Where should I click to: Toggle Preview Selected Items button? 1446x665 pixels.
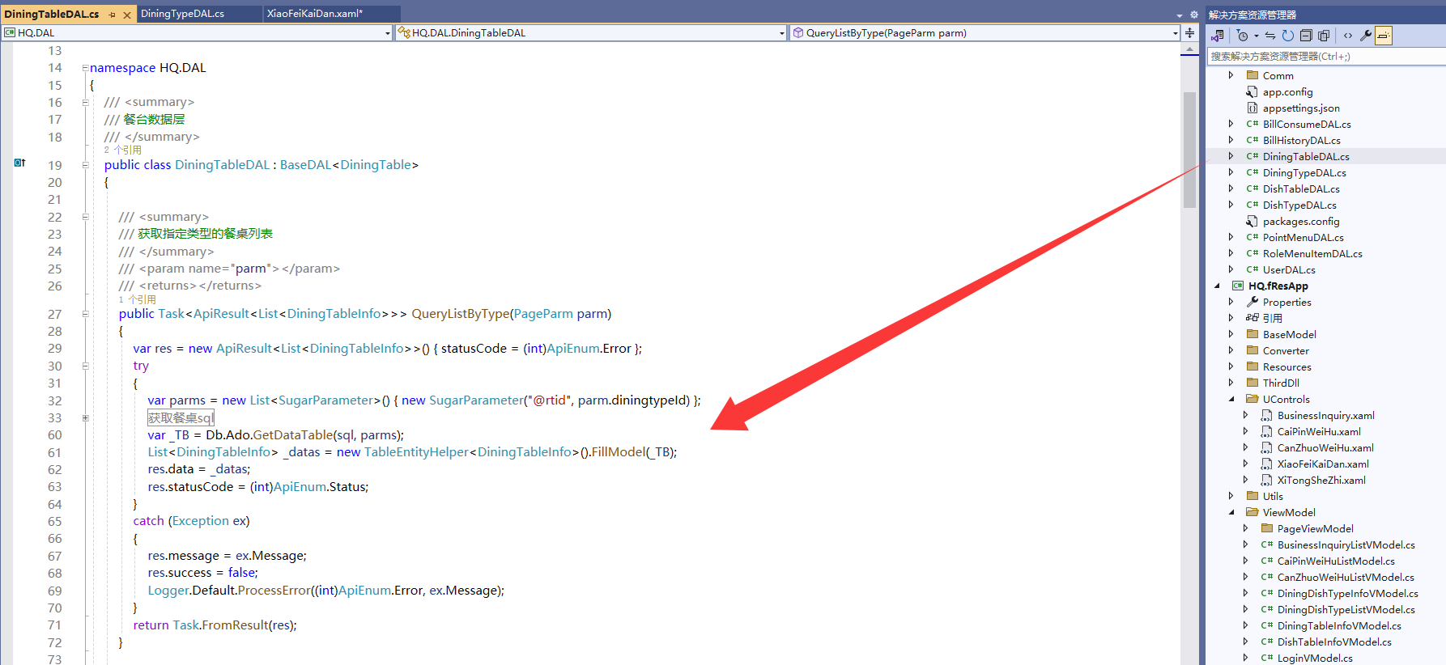(1384, 36)
